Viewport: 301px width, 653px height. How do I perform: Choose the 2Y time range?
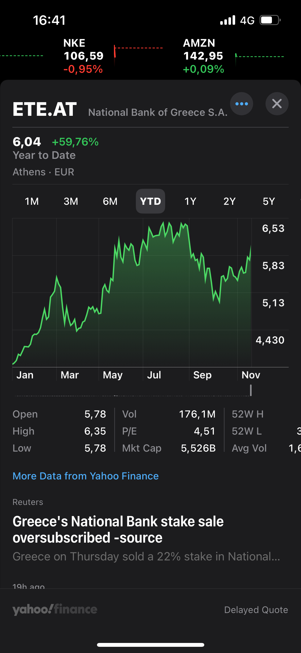click(229, 201)
